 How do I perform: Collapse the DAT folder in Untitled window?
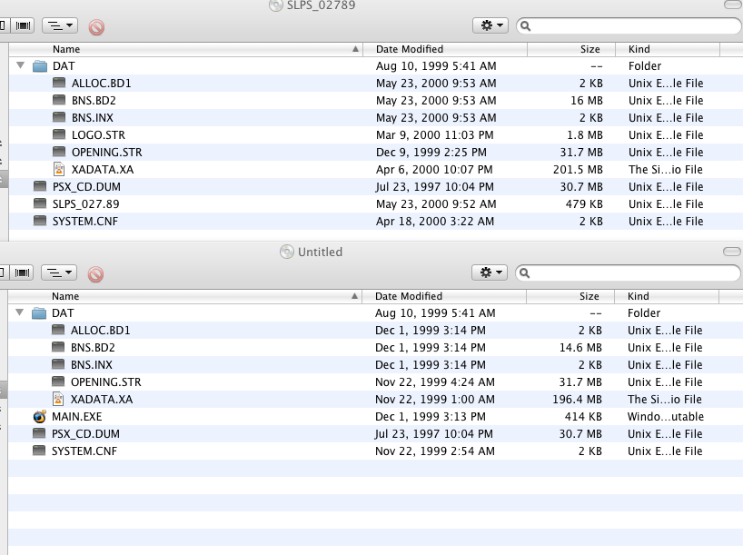click(x=20, y=313)
